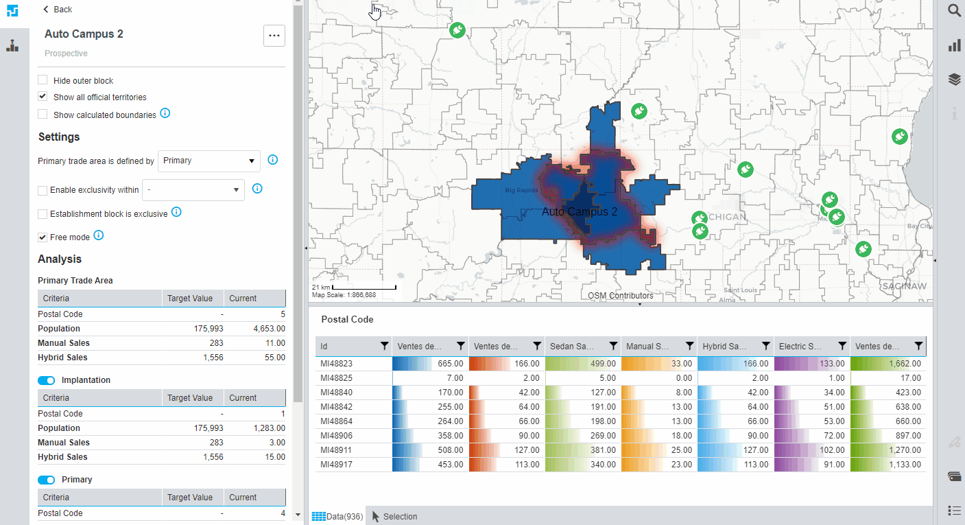
Task: Click the card icon in right sidebar
Action: point(954,476)
